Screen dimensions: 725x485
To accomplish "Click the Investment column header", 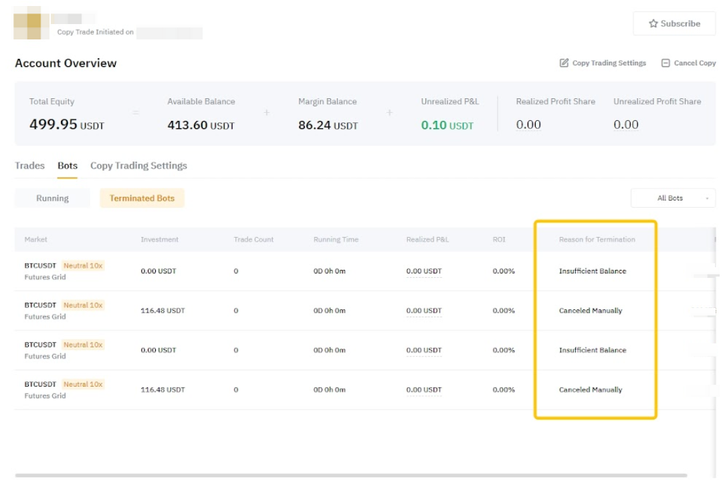I will click(159, 239).
